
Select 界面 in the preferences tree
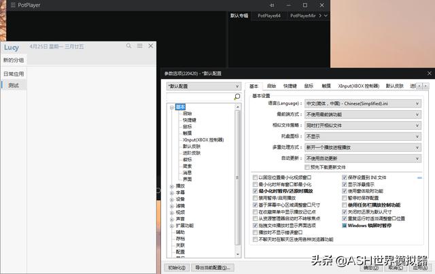pyautogui.click(x=188, y=179)
